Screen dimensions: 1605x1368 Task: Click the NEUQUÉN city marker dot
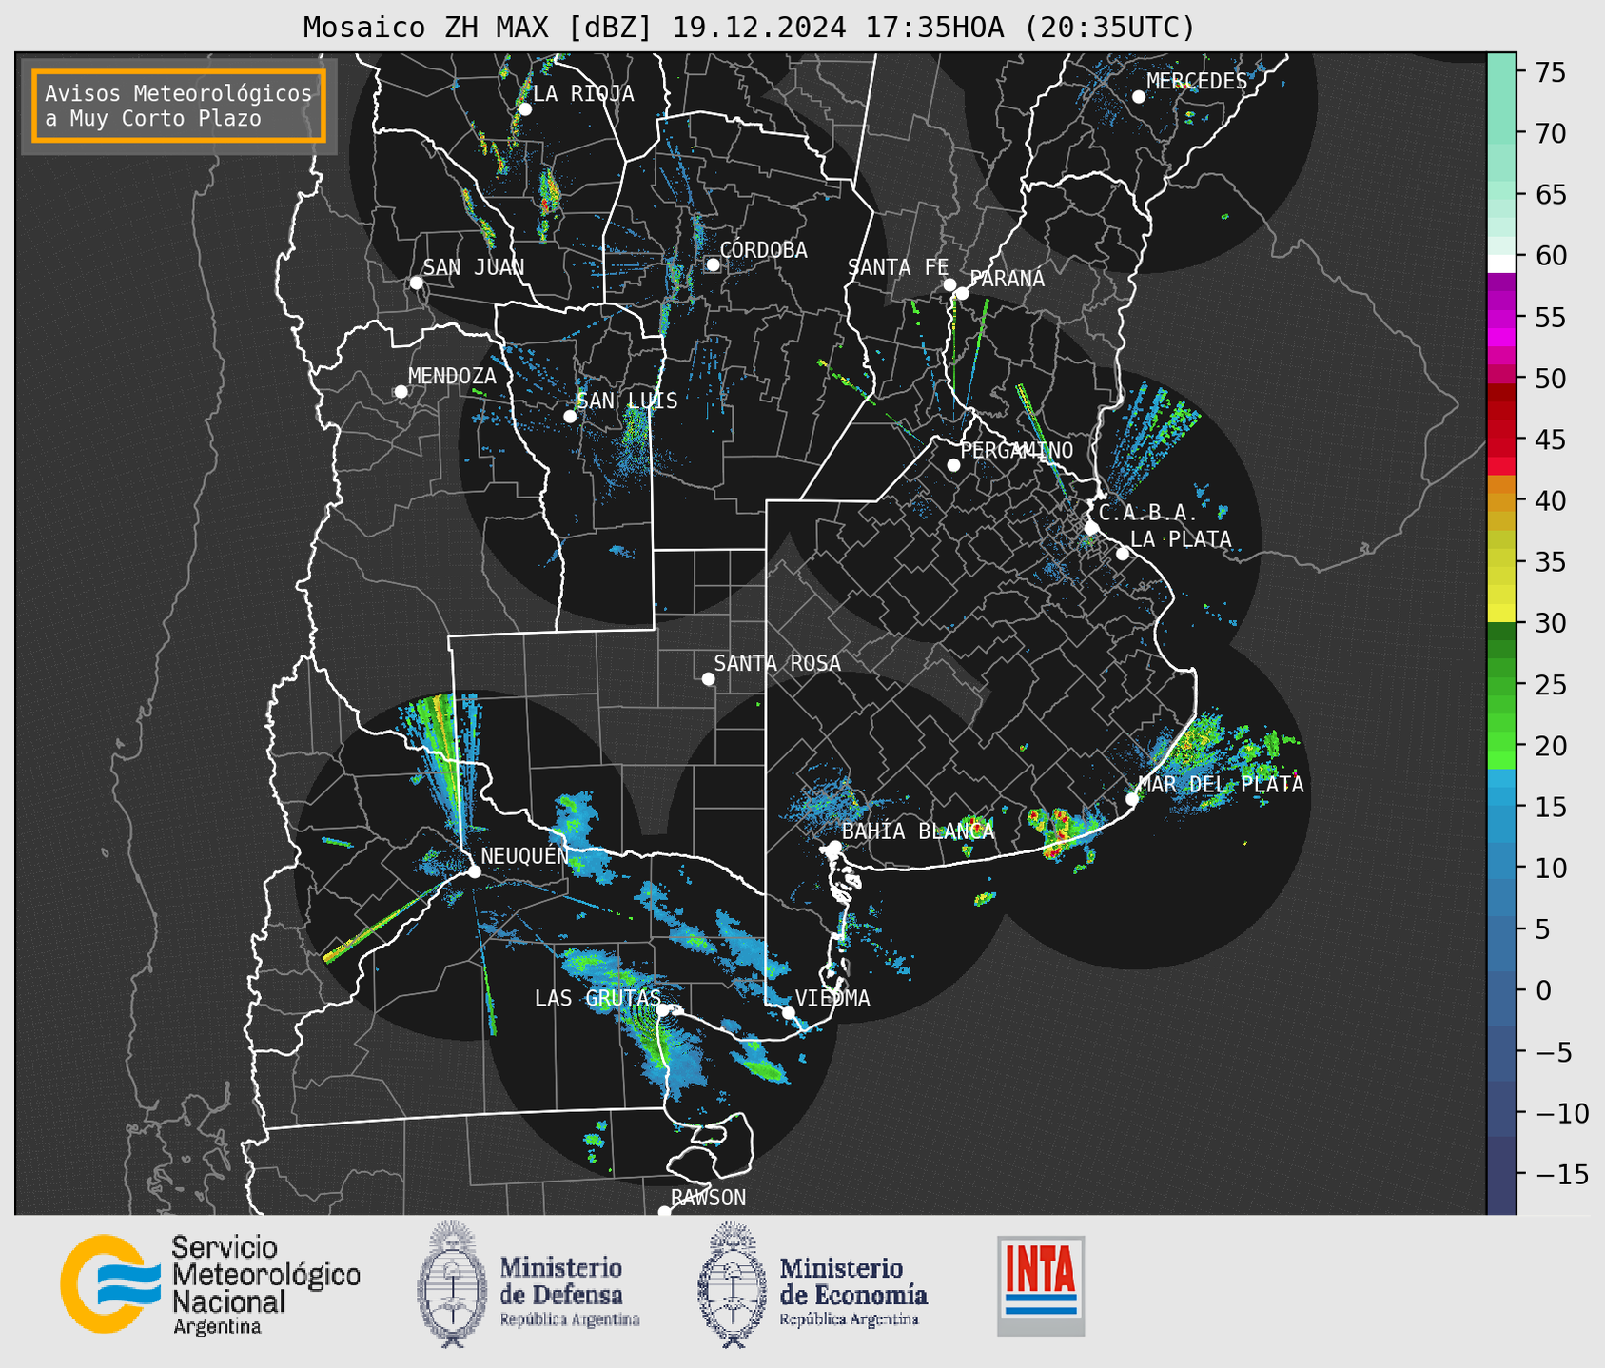click(474, 871)
